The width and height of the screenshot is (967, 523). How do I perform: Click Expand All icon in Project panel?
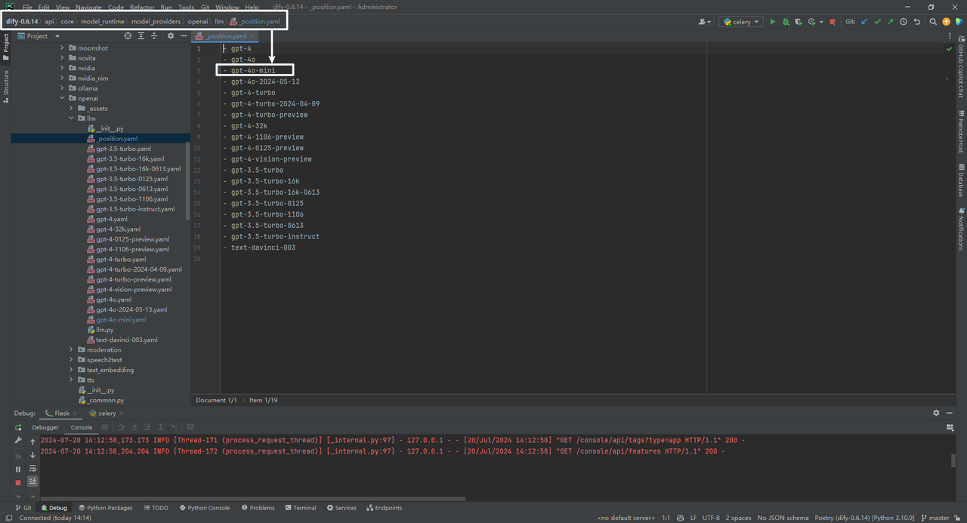pos(141,36)
